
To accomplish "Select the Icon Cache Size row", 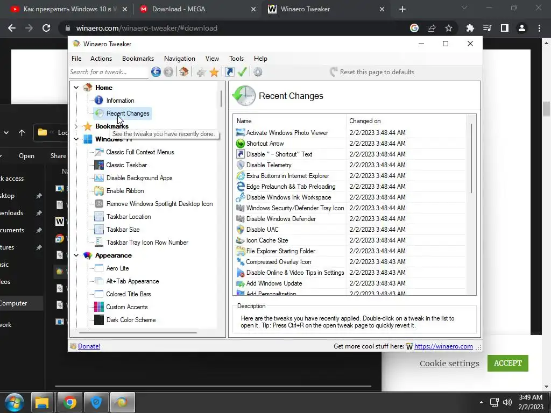I will [349, 240].
